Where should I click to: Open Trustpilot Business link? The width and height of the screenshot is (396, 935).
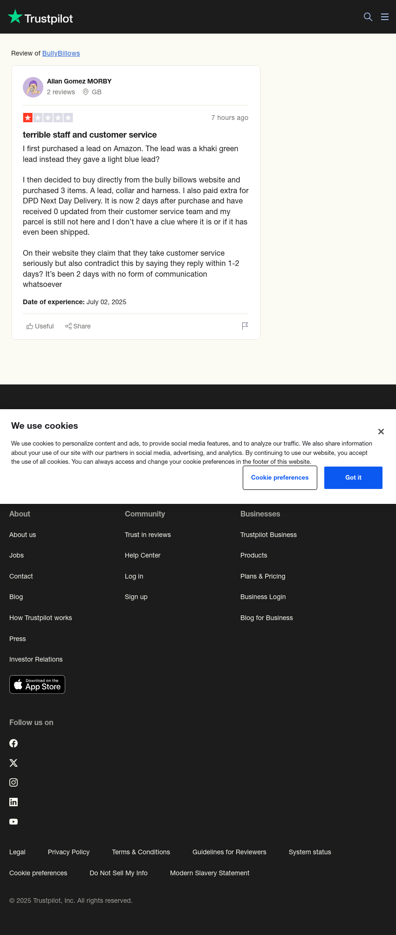[x=268, y=535]
